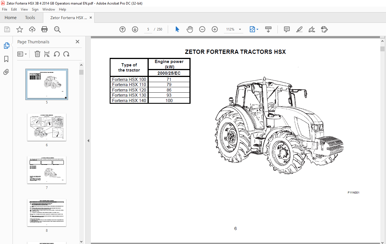
Task: Print the document with the printer icon
Action: (44, 29)
